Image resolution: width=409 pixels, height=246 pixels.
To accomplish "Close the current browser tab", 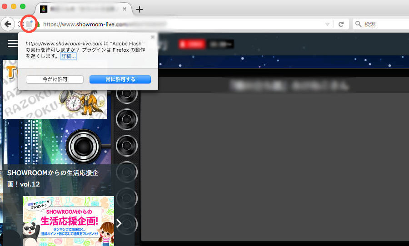I will [124, 9].
